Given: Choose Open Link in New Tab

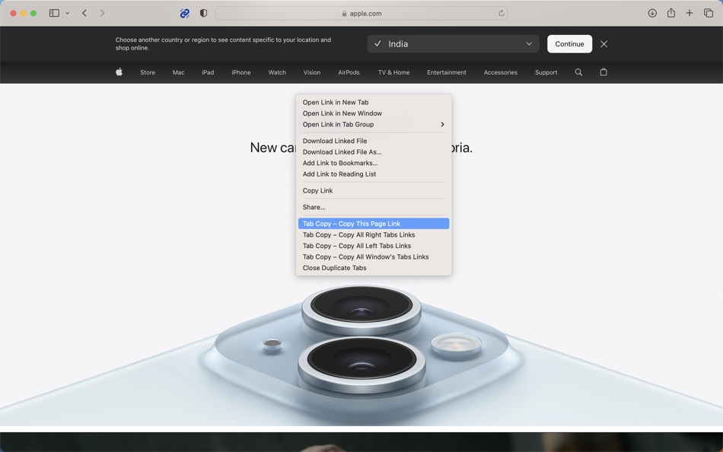Looking at the screenshot, I should tap(374, 103).
